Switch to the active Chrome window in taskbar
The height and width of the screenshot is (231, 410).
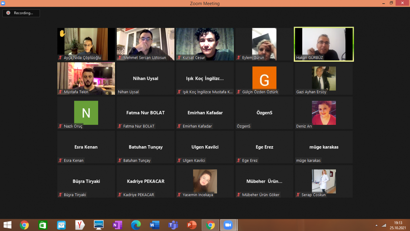point(210,225)
